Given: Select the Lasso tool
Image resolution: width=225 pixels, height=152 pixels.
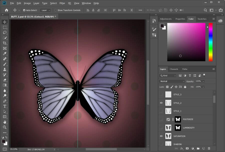Looking at the screenshot, I should 5,32.
